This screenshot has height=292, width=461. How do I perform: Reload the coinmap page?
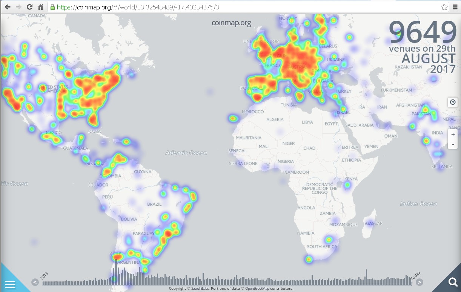click(29, 7)
